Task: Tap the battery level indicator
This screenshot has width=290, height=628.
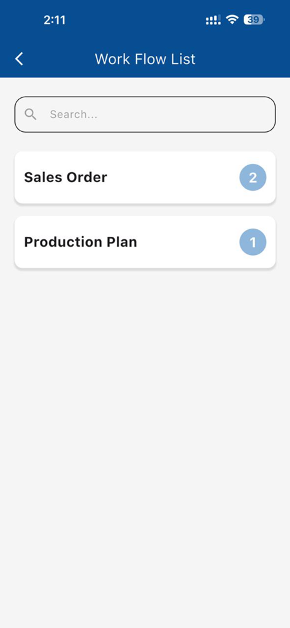Action: pos(254,19)
